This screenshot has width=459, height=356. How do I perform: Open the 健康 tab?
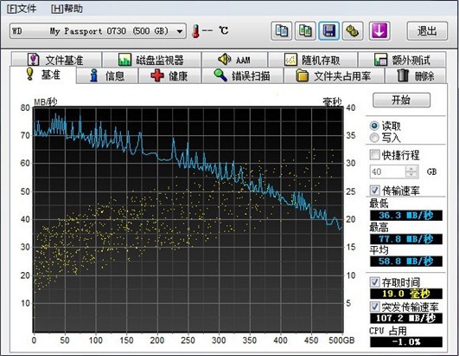click(x=169, y=76)
